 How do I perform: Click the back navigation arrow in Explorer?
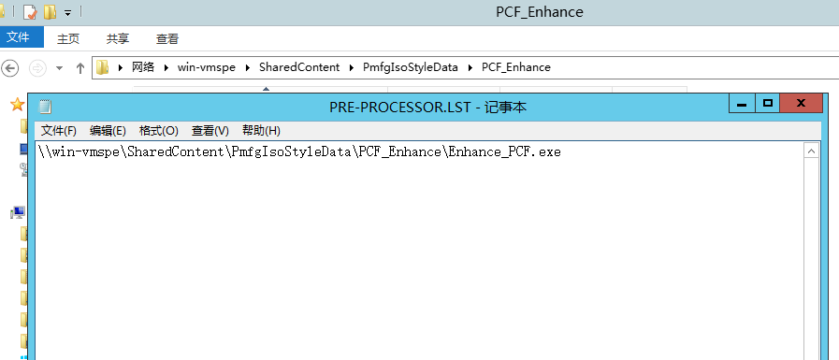pos(9,68)
